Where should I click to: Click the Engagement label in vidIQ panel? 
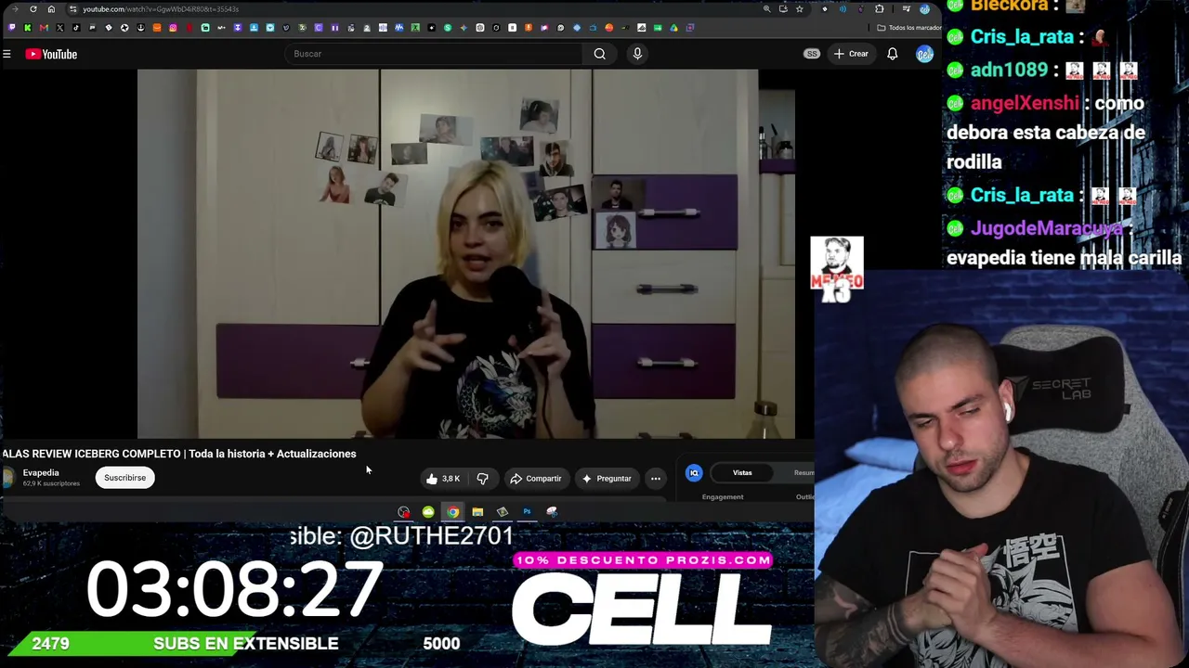coord(723,497)
